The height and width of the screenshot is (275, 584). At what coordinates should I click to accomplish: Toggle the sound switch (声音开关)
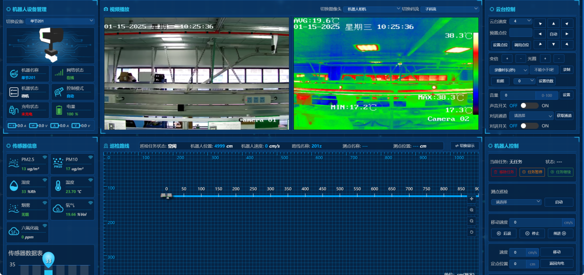coord(529,105)
